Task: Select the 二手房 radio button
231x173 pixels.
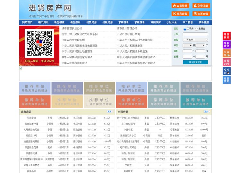Action: click(185, 29)
